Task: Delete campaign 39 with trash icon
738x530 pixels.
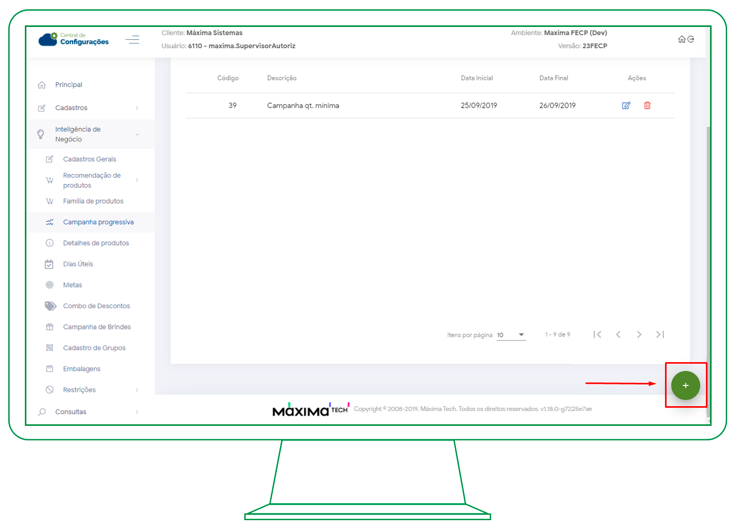Action: click(647, 106)
